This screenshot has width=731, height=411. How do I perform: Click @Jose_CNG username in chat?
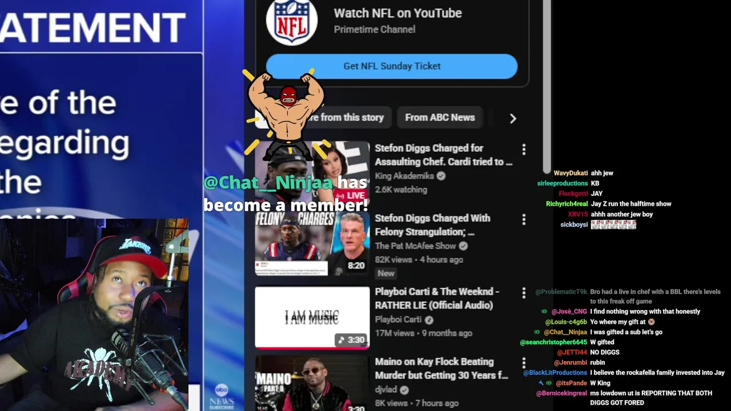coord(569,312)
